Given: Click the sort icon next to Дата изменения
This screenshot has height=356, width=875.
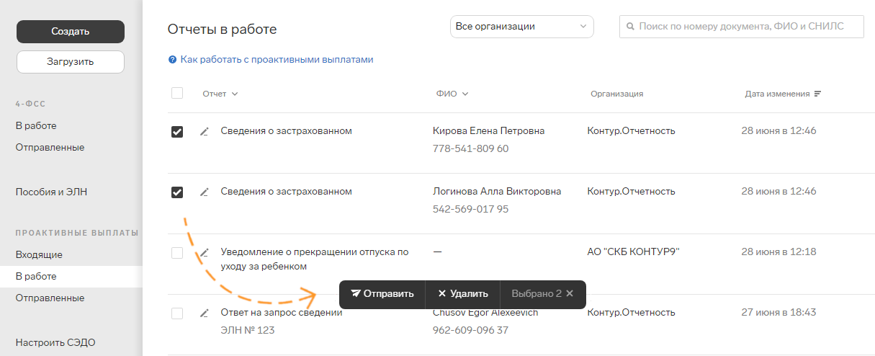Looking at the screenshot, I should (x=817, y=94).
